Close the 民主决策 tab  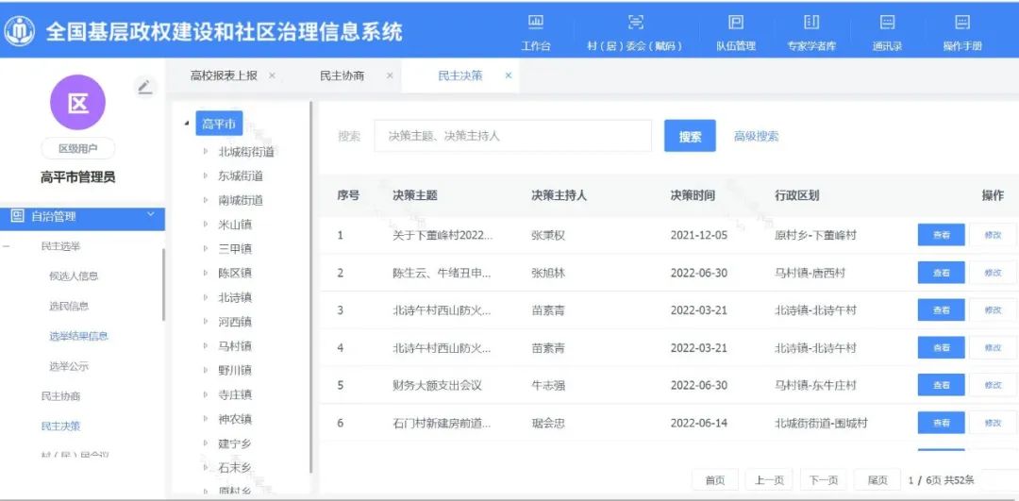click(509, 75)
